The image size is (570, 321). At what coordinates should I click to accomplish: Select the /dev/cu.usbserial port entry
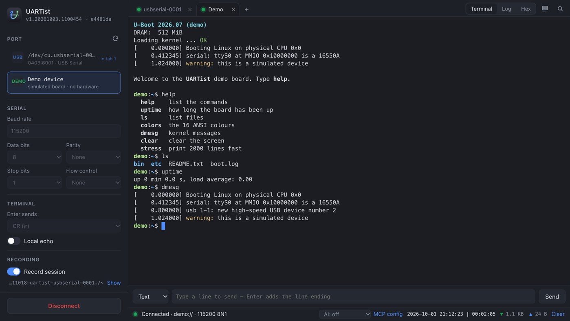click(64, 59)
